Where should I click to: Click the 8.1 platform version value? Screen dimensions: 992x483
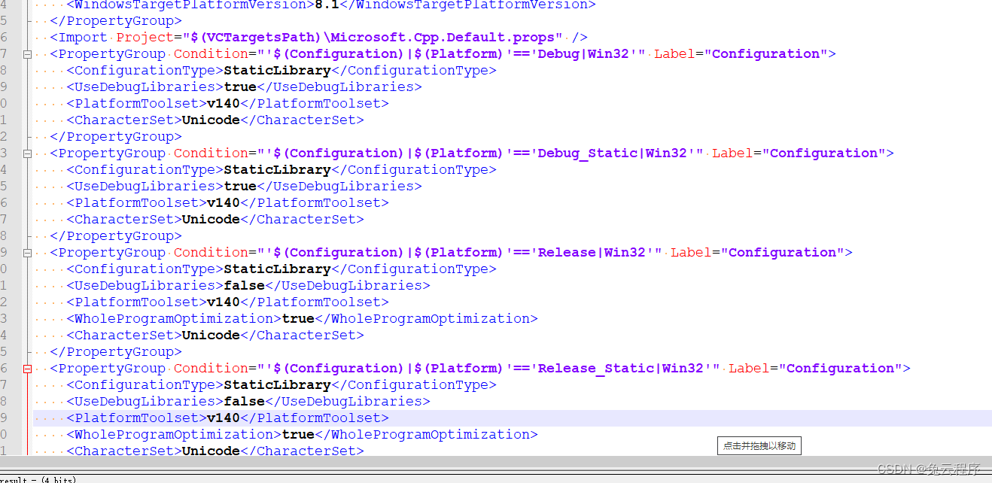327,5
